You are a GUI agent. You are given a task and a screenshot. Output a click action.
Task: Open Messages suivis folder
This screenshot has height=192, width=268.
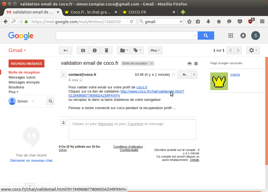point(22,77)
